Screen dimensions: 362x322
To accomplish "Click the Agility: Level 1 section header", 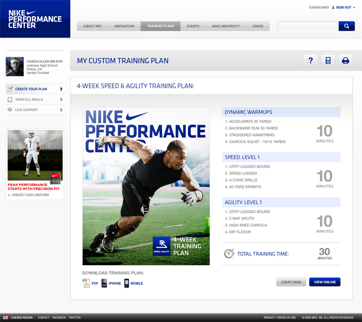I will (x=281, y=203).
